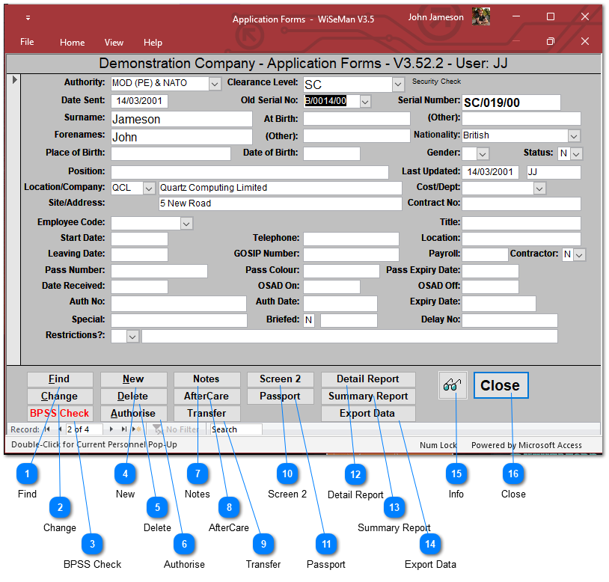
Task: Click John Jameson's profile picture
Action: (481, 17)
